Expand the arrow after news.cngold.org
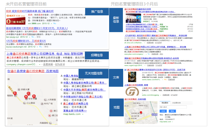This screenshot has height=132, width=213. [145, 66]
